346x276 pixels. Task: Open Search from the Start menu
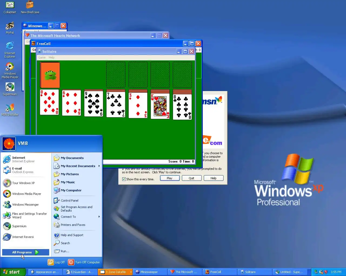click(x=77, y=243)
